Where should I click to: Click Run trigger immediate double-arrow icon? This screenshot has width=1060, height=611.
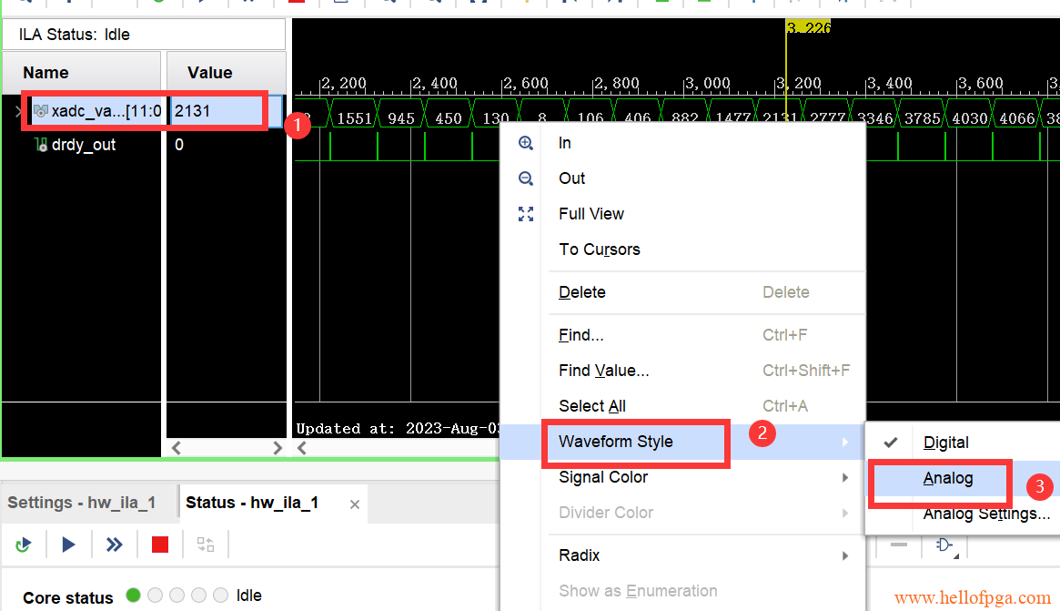(x=114, y=545)
